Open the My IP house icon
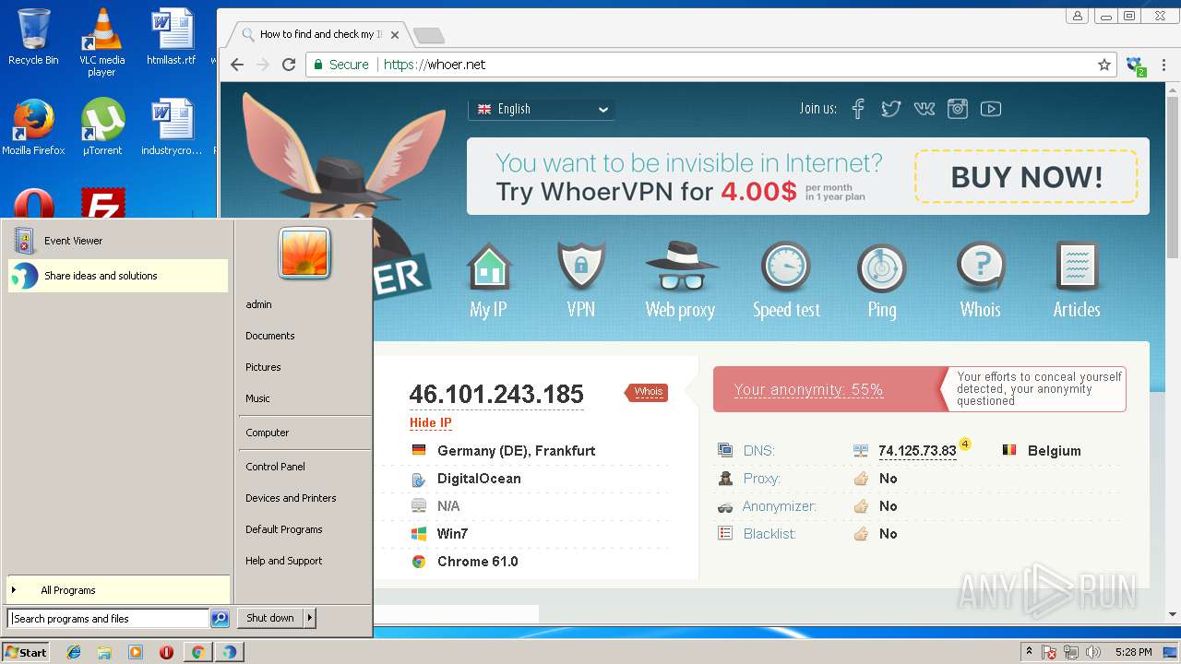 point(488,267)
